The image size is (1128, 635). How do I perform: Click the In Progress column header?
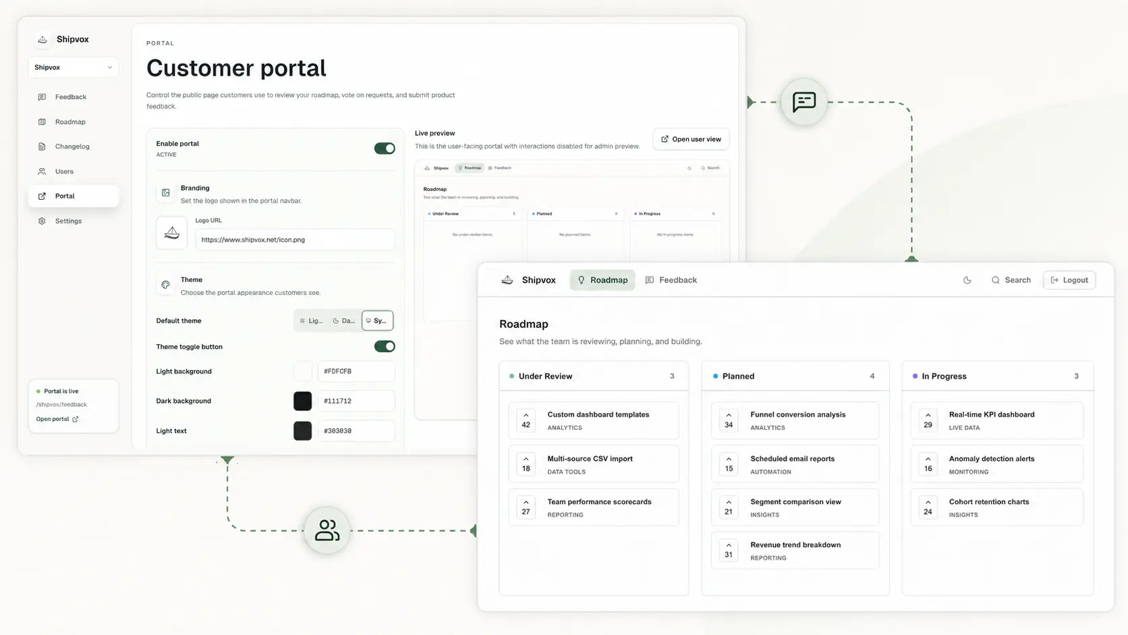point(997,377)
